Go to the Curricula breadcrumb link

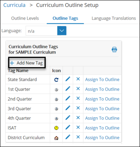pos(14,5)
